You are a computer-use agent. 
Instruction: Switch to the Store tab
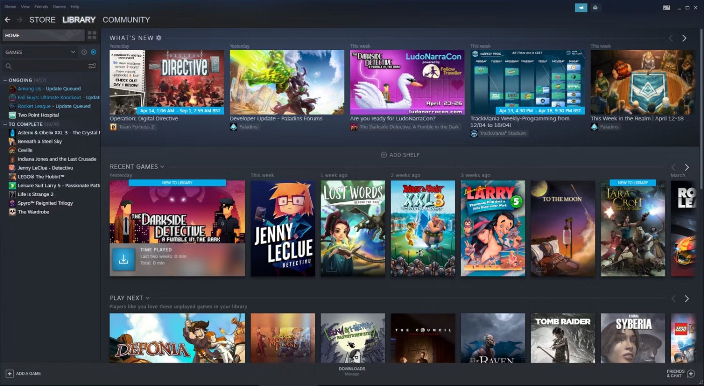pyautogui.click(x=42, y=20)
